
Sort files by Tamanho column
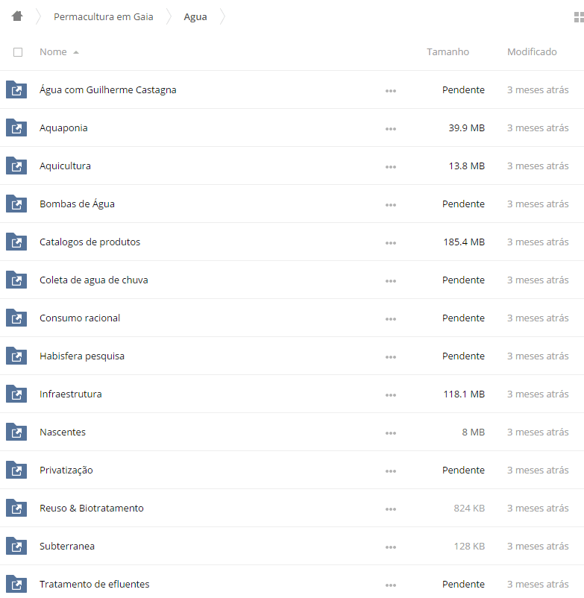point(448,52)
